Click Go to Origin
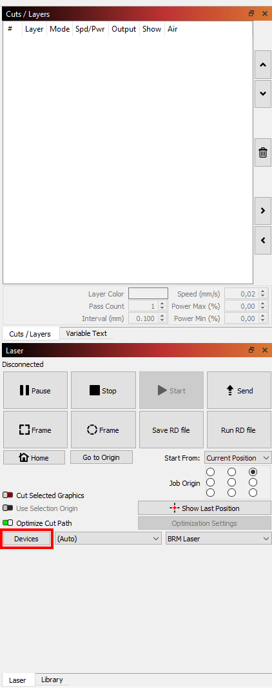Screen dimensions: 272x688 coord(101,457)
